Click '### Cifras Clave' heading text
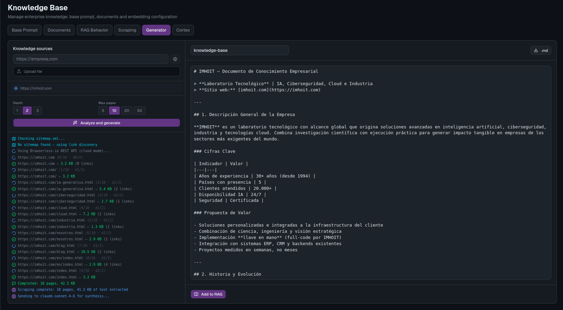Image resolution: width=563 pixels, height=310 pixels. [x=215, y=151]
